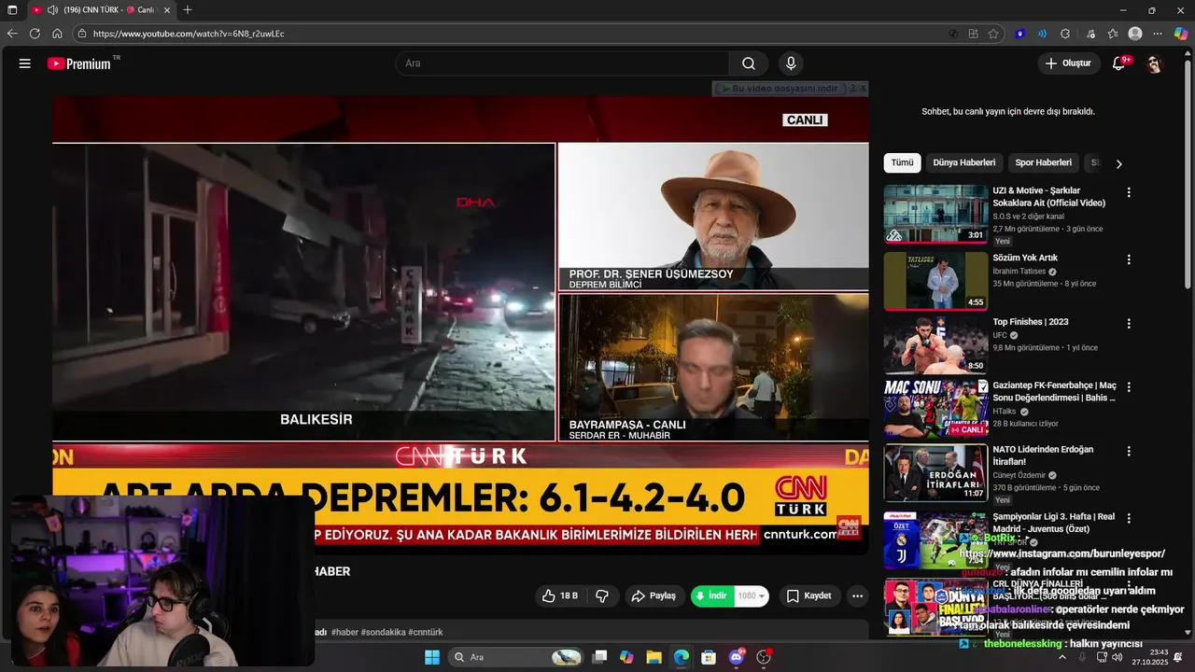This screenshot has height=672, width=1195.
Task: Open a new browser tab
Action: coord(188,9)
